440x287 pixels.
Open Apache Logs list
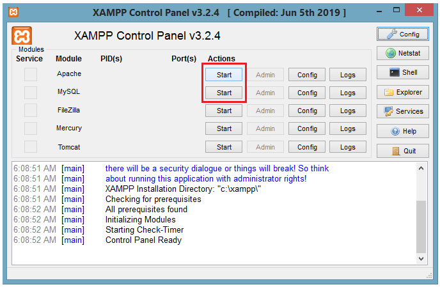click(348, 75)
